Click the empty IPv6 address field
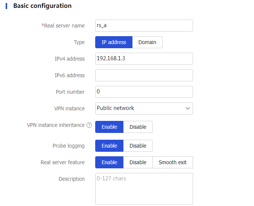Image resolution: width=254 pixels, height=206 pixels. pos(144,75)
